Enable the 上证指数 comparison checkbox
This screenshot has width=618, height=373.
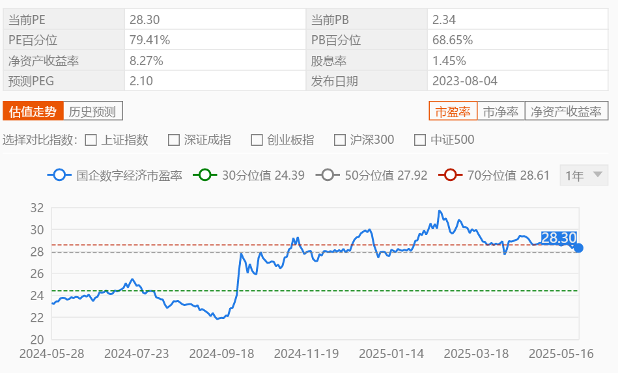tap(91, 140)
